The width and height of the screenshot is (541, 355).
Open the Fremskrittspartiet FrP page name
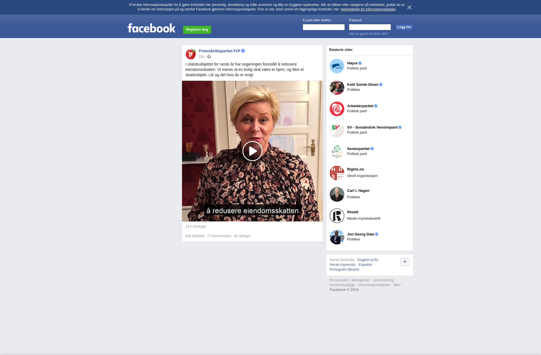tap(219, 51)
